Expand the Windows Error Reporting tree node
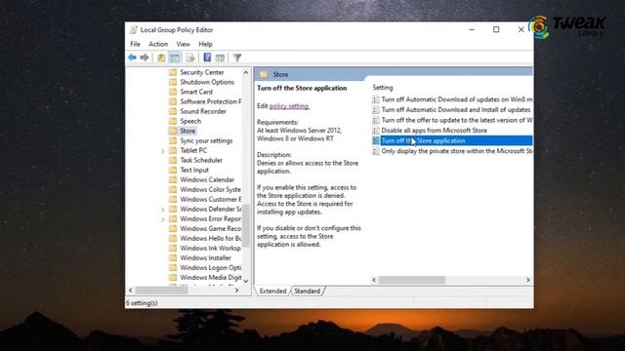 (163, 219)
